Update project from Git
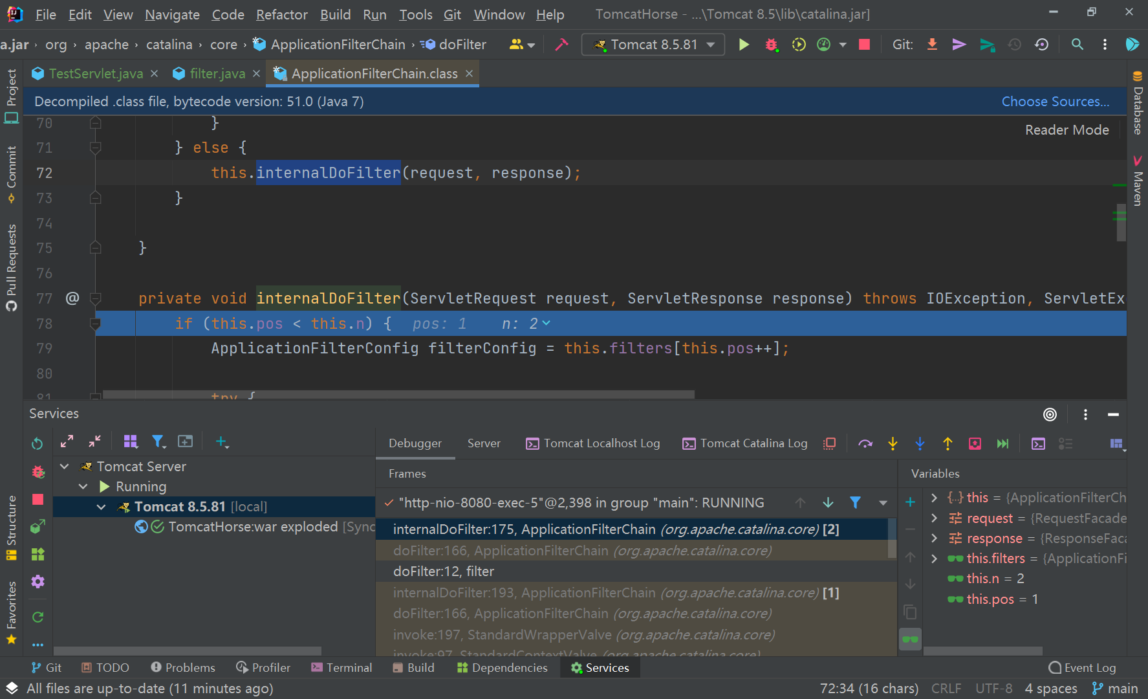This screenshot has width=1148, height=699. 931,45
